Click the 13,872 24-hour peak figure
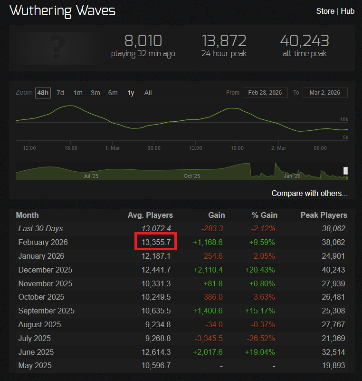 [224, 40]
